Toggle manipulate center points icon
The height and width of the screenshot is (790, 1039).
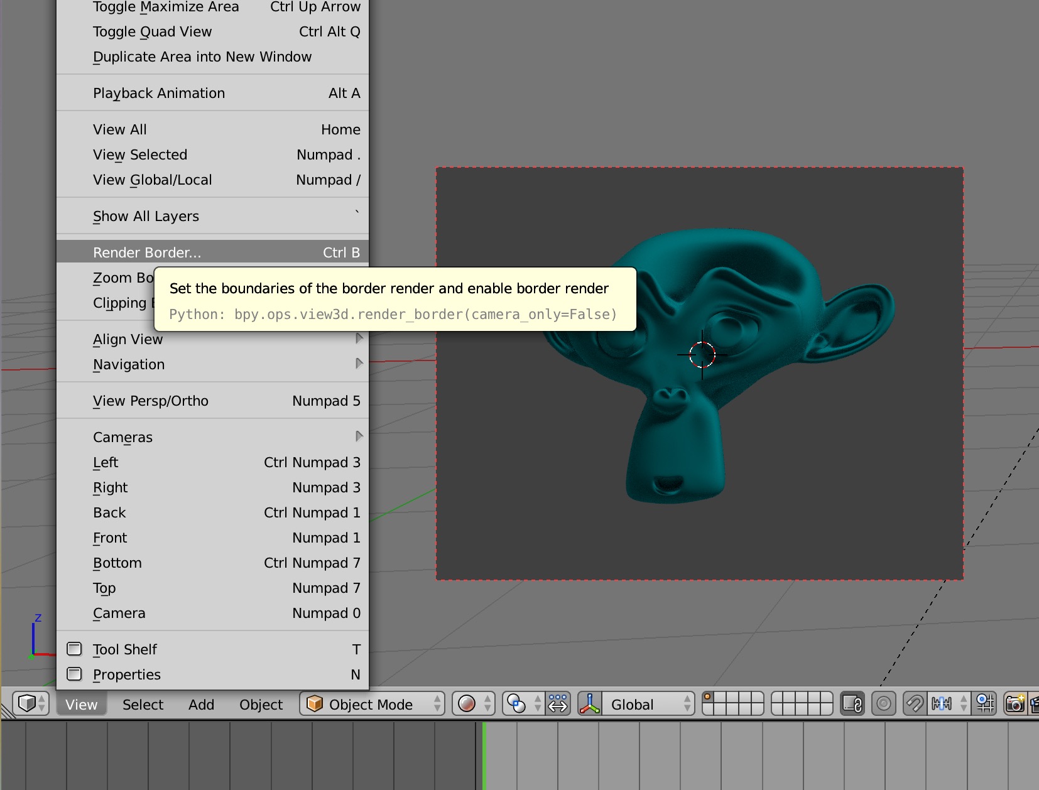click(x=558, y=704)
